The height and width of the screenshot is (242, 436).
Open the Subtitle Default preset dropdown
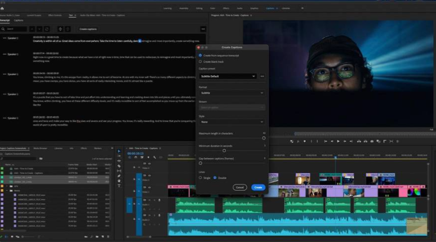(x=228, y=76)
